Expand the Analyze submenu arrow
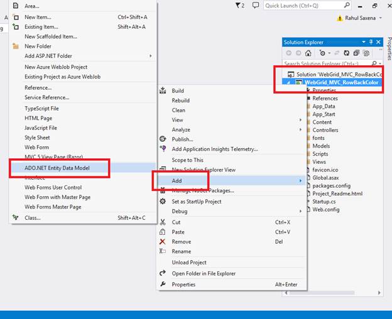392x319 pixels. 300,129
